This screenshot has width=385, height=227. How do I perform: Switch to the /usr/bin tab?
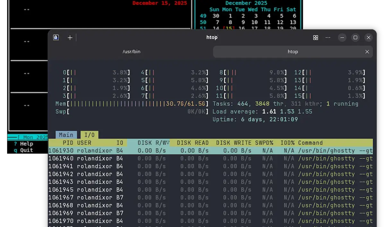coord(132,51)
